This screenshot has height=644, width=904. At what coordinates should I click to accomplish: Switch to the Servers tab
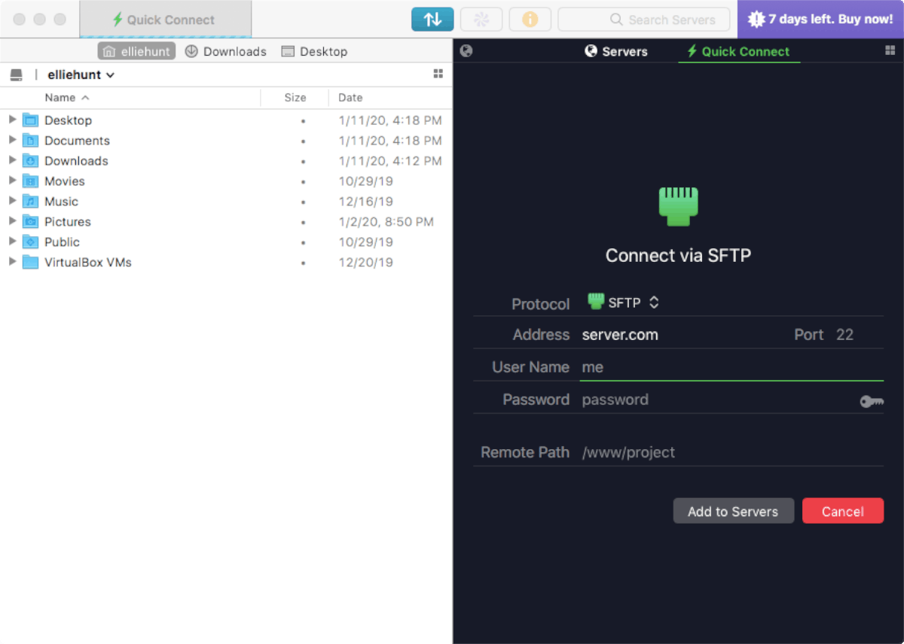coord(616,51)
